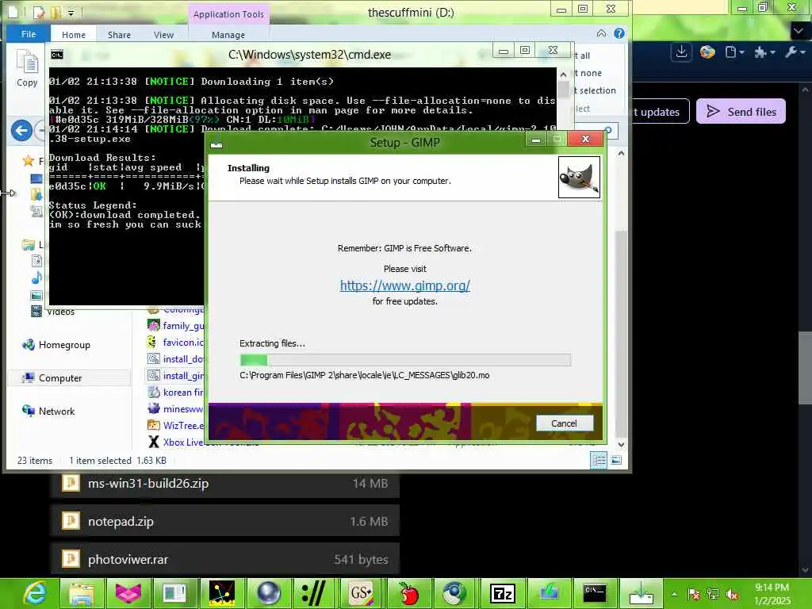The image size is (812, 609).
Task: Click the setup icon in GIMP title bar
Action: 216,144
